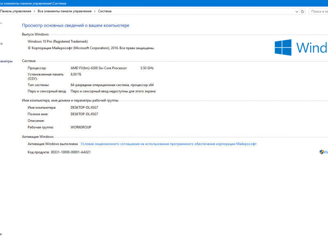This screenshot has width=328, height=246.
Task: Click the "Процессор:" label
Action: coord(37,68)
